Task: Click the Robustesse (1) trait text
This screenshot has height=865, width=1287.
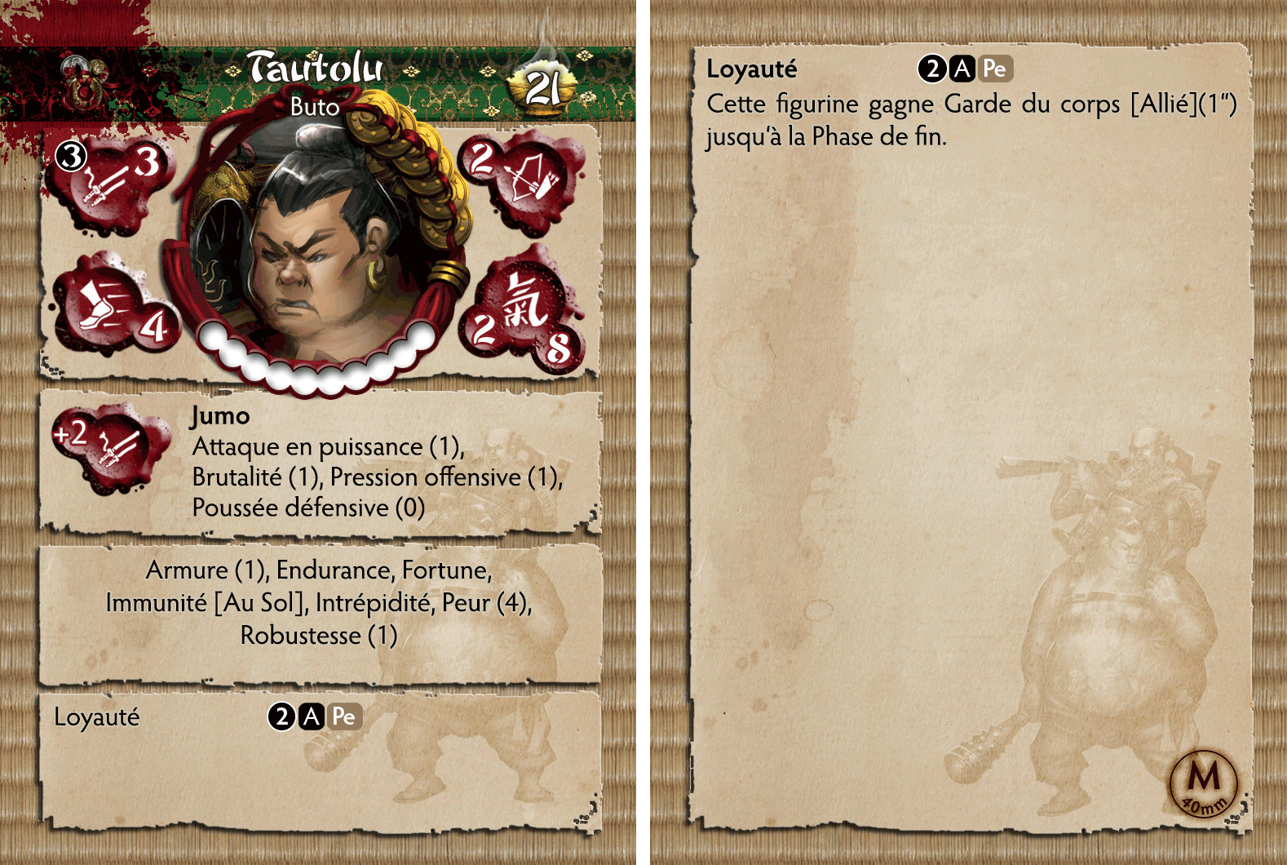Action: (319, 635)
